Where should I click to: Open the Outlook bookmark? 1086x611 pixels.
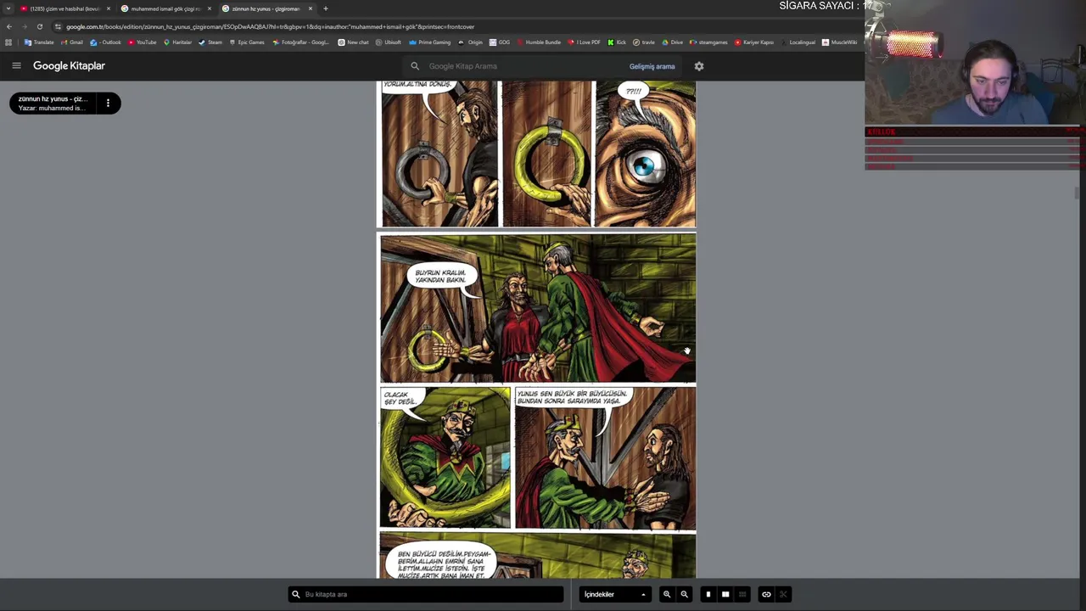[x=107, y=42]
